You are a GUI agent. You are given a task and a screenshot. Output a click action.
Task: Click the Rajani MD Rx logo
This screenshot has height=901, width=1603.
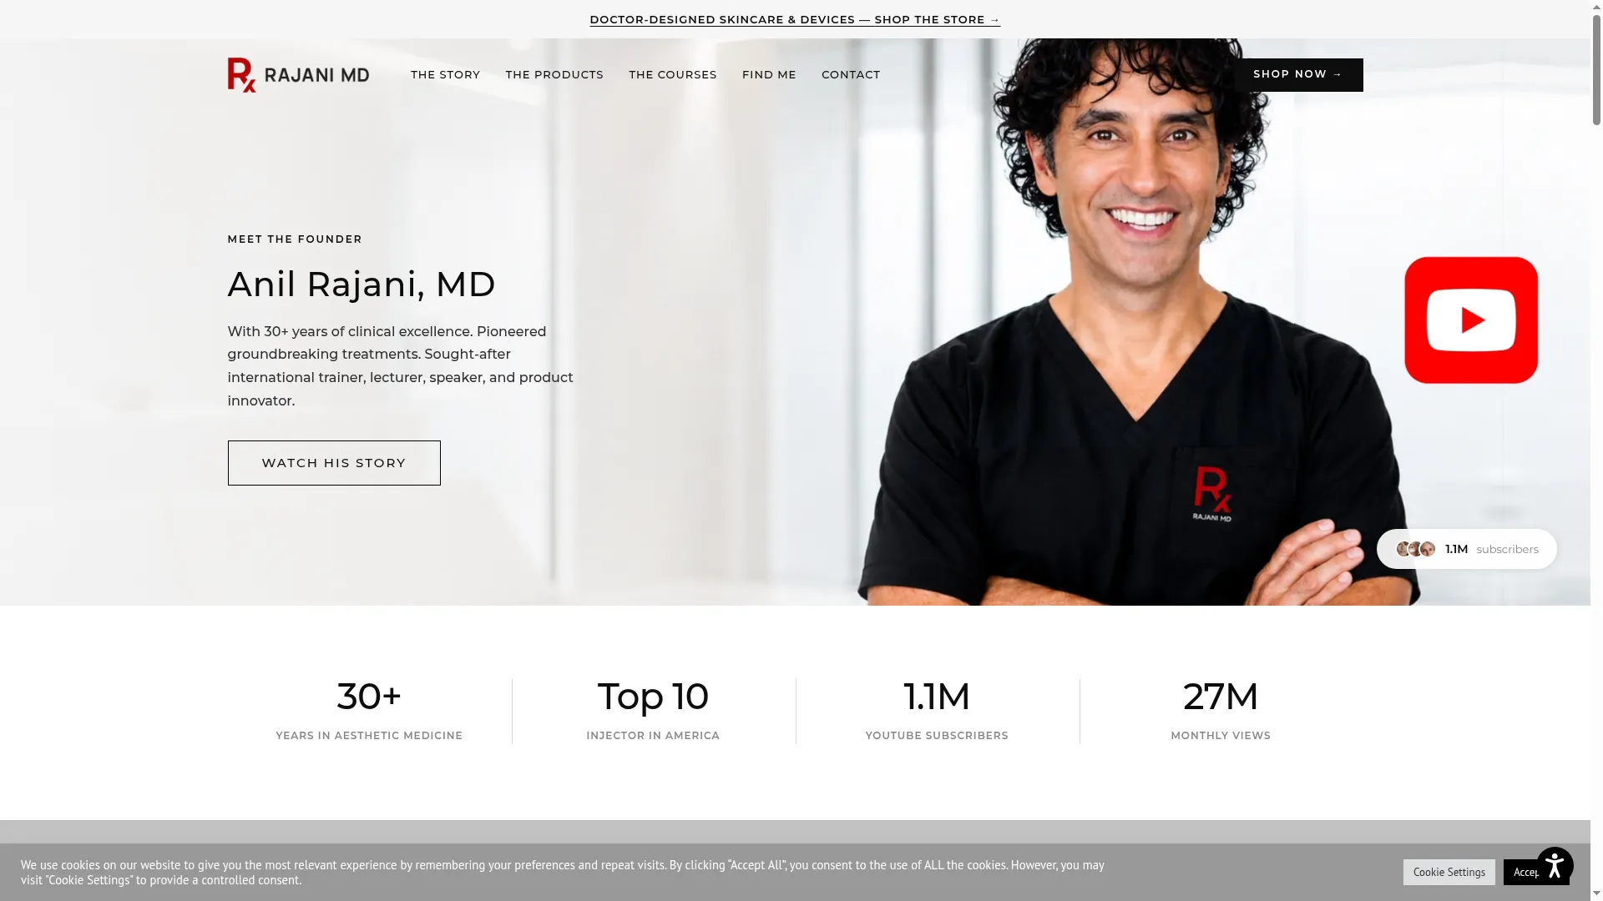tap(298, 75)
